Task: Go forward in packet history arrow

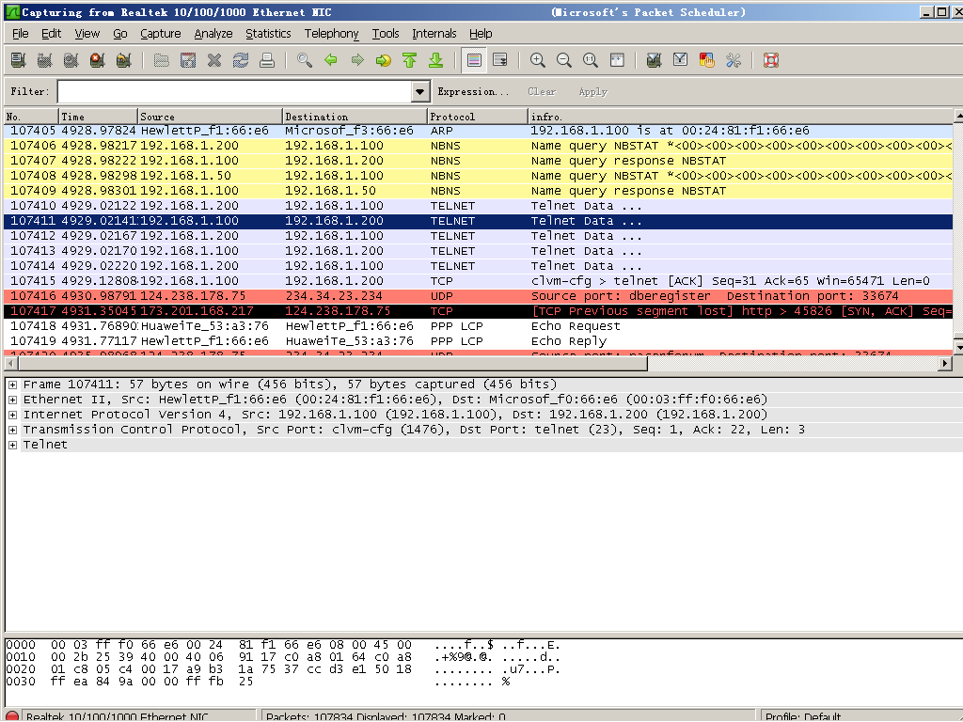Action: tap(357, 60)
